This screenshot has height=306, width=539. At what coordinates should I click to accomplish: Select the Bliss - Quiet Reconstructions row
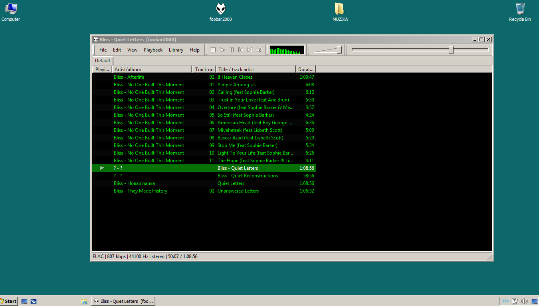click(x=204, y=176)
